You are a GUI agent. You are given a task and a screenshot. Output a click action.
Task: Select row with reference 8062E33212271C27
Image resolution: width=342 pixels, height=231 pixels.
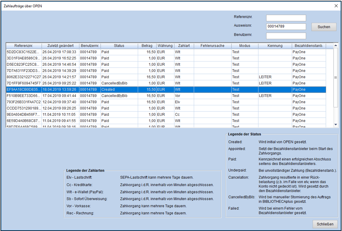(x=166, y=77)
